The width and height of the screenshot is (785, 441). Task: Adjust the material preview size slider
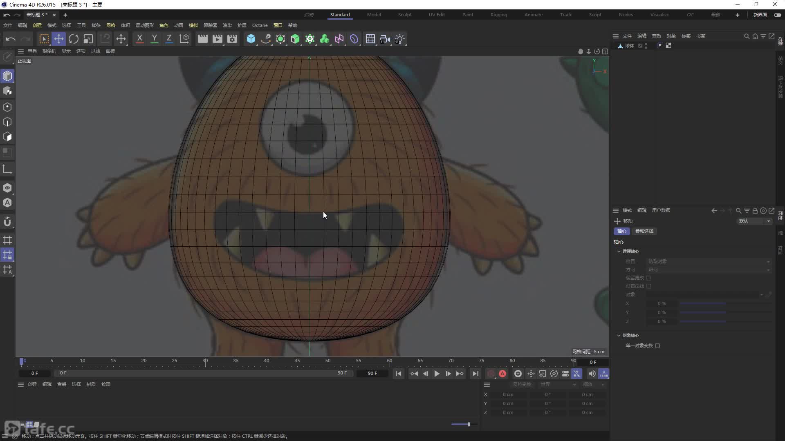pyautogui.click(x=464, y=424)
